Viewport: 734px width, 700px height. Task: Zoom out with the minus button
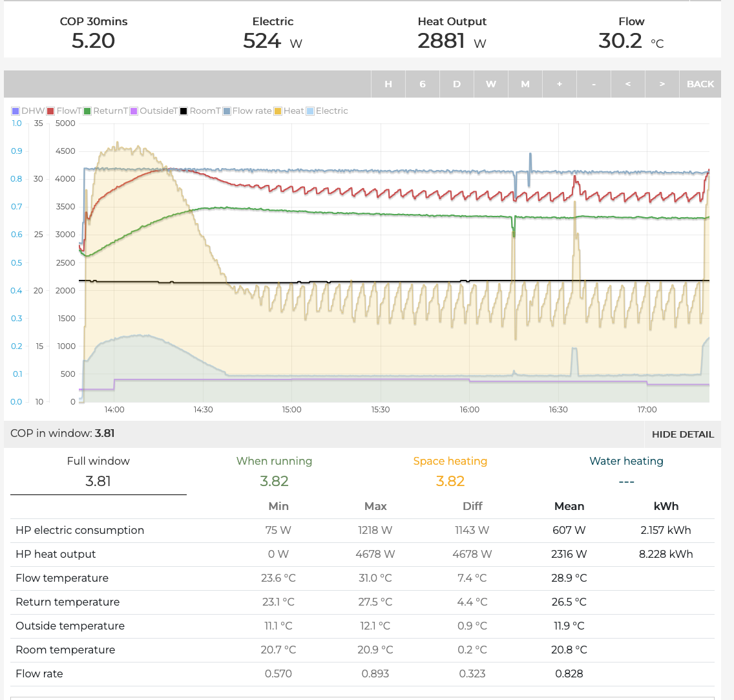[x=594, y=84]
